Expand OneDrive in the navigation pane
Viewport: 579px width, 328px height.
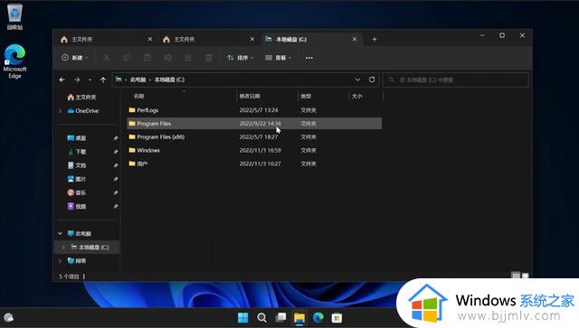pos(61,110)
